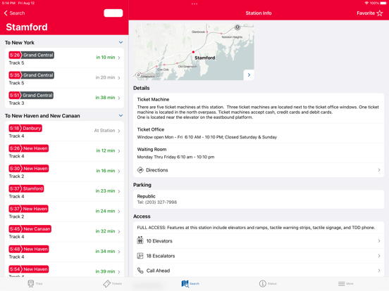Click chevron on the in 38 min row

119,98
